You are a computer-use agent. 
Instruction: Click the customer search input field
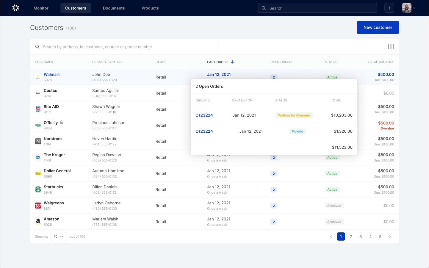click(119, 47)
